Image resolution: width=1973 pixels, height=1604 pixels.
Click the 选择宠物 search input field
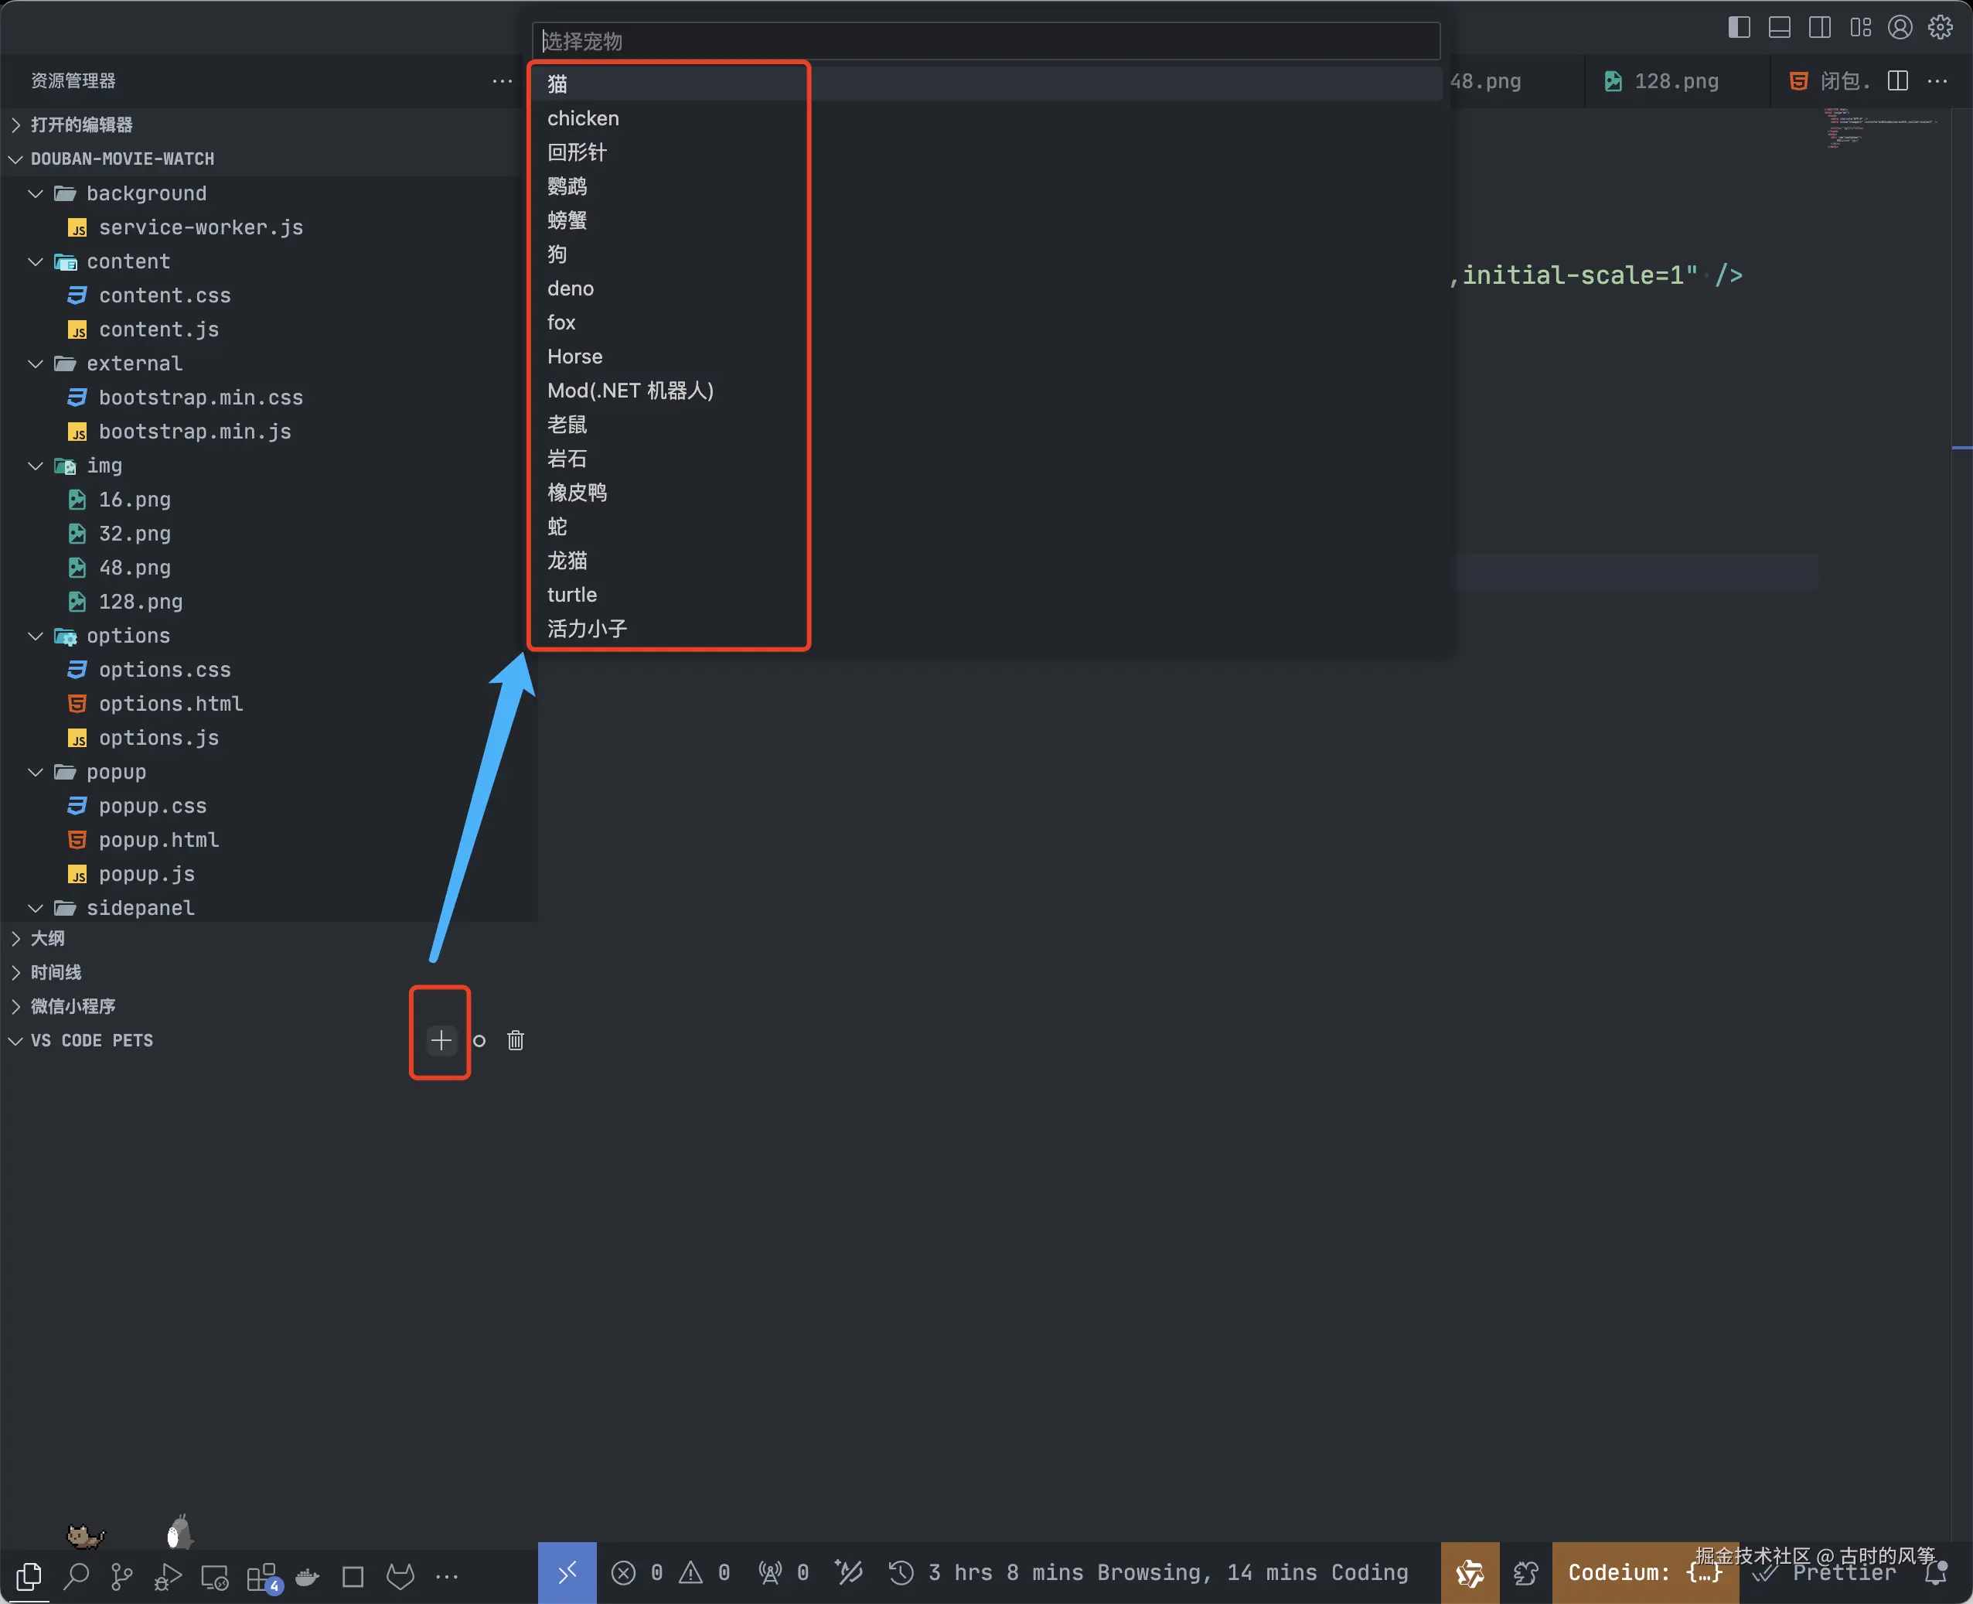coord(985,42)
